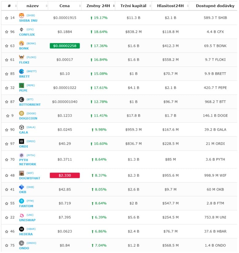This screenshot has width=239, height=253.
Task: Click the Hedera coin logo
Action: point(22,229)
